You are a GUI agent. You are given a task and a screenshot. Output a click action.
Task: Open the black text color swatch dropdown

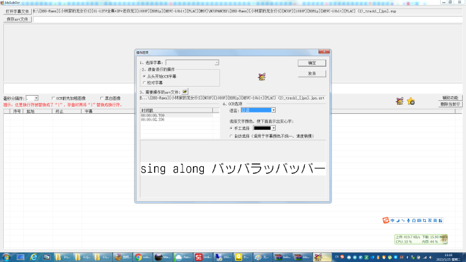pyautogui.click(x=264, y=128)
